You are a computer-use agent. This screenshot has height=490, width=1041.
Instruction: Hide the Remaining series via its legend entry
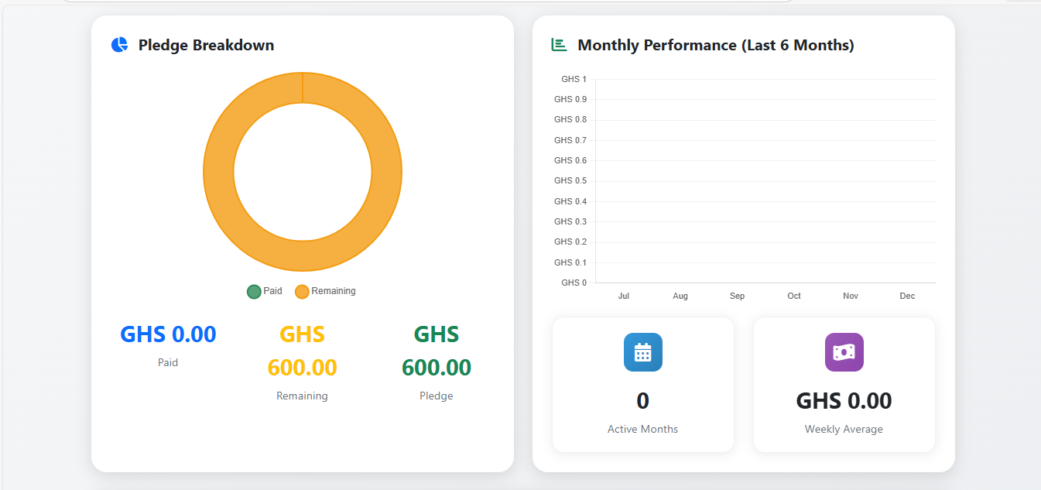[x=325, y=291]
